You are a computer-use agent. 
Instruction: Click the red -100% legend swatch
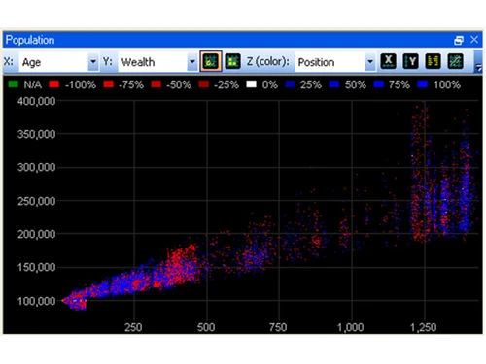pos(54,84)
